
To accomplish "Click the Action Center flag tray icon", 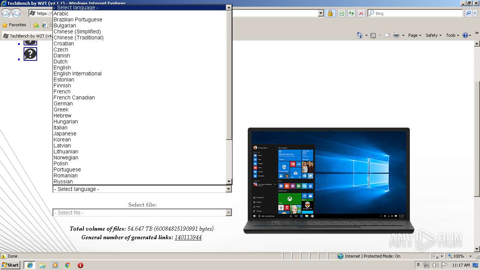I will click(444, 265).
